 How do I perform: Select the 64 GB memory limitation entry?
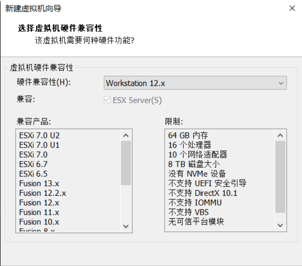(188, 135)
